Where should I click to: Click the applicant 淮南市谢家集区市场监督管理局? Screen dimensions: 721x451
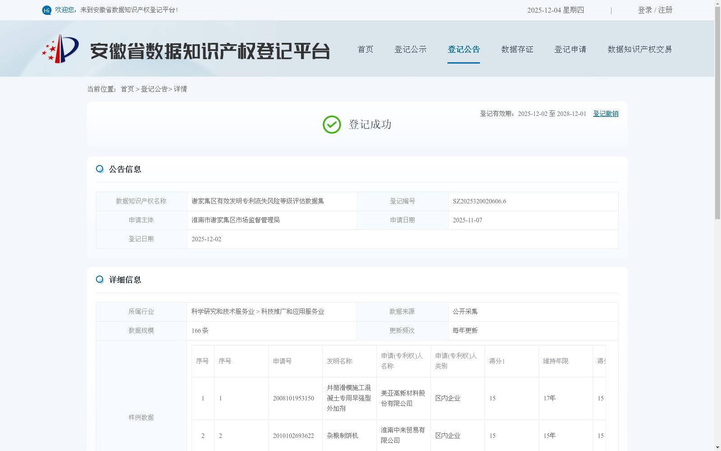click(236, 220)
